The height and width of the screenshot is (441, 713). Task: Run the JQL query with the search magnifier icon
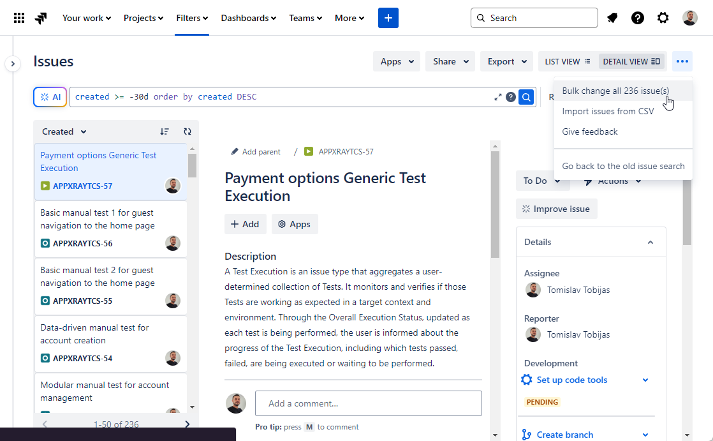526,96
